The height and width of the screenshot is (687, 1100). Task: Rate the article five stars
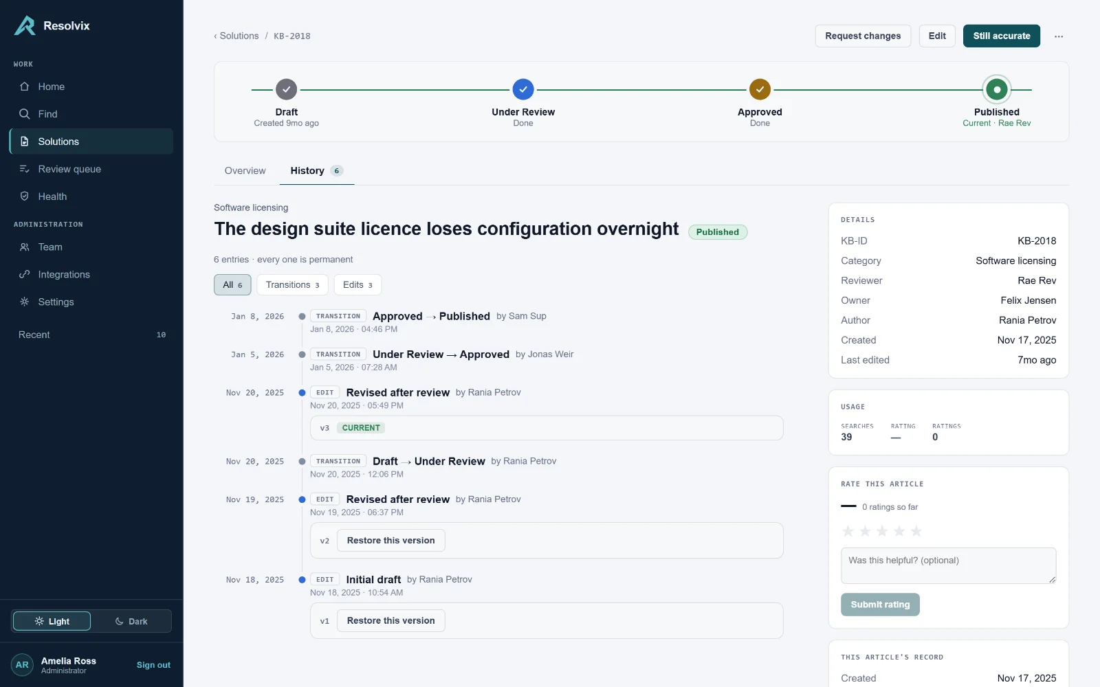click(916, 531)
